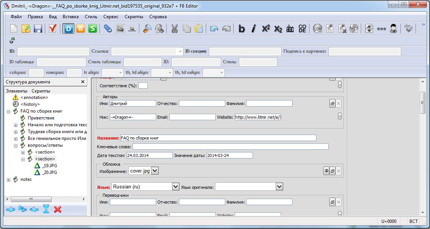Switch to Body mode with orange B
This screenshot has height=229, width=430.
[81, 28]
